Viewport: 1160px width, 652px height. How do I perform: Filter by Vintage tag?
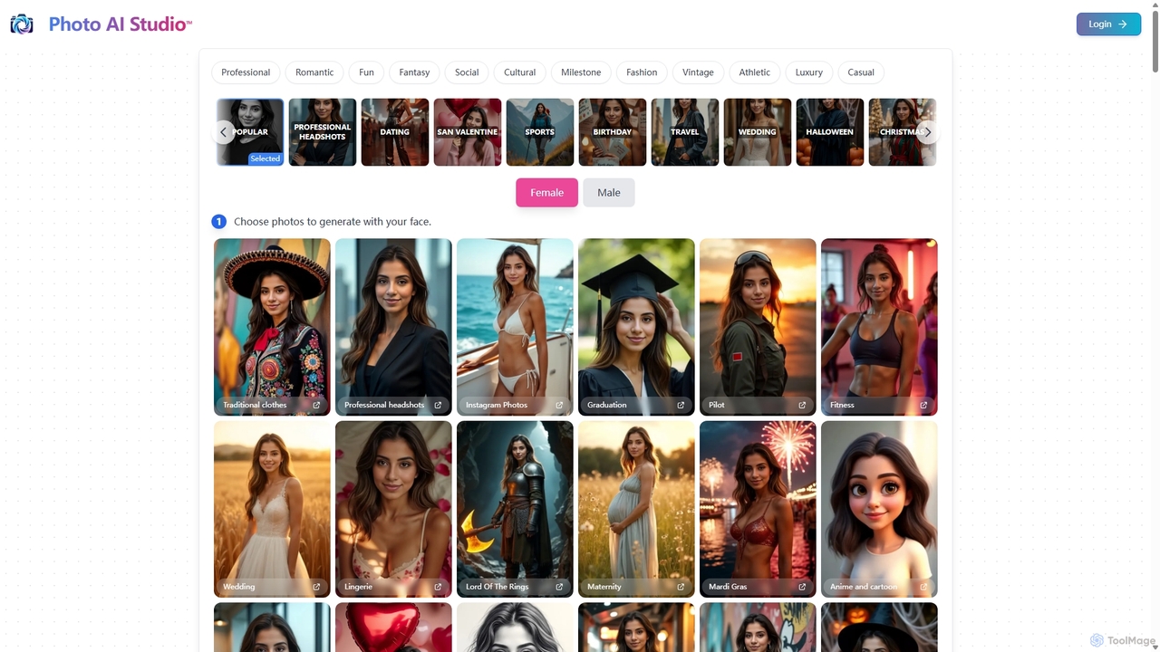698,72
